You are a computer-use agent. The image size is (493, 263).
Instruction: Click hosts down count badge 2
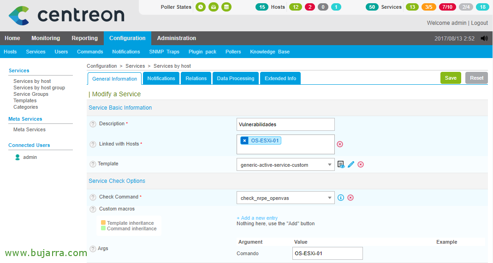[x=310, y=7]
